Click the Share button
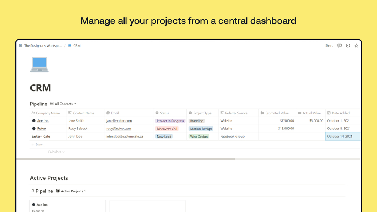This screenshot has height=212, width=377. pyautogui.click(x=329, y=46)
